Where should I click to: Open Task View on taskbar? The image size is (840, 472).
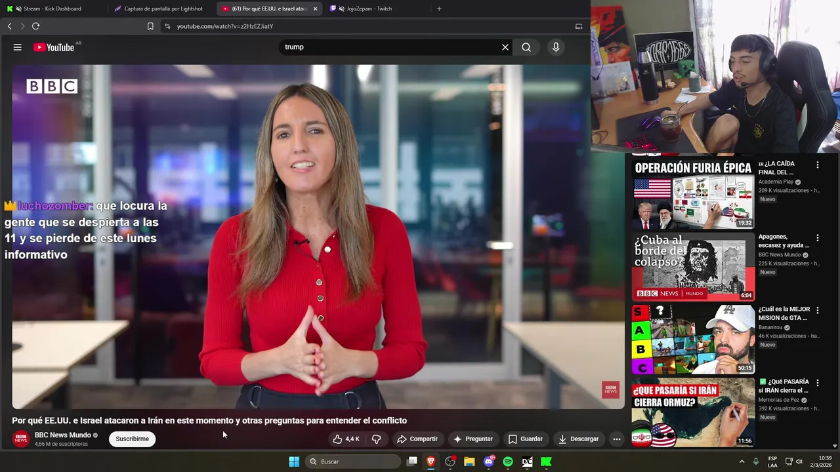pos(411,462)
